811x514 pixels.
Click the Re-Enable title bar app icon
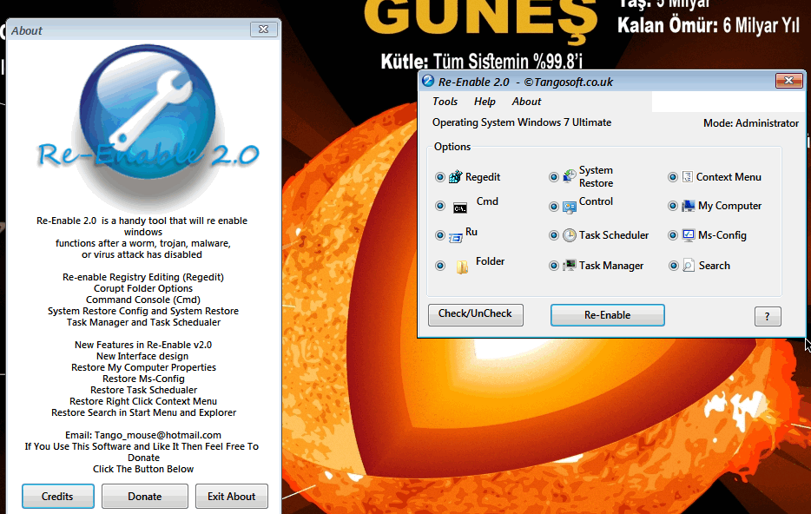coord(428,82)
